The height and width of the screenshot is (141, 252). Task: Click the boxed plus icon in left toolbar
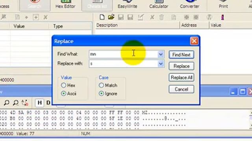[x=36, y=17]
